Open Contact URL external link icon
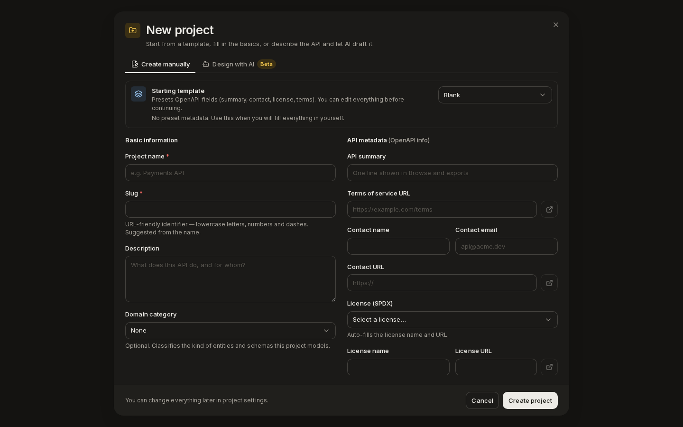The width and height of the screenshot is (683, 427). pyautogui.click(x=549, y=283)
